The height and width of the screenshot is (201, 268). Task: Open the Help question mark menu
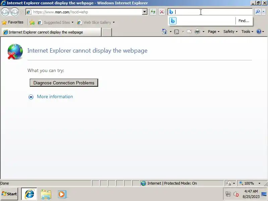click(260, 31)
